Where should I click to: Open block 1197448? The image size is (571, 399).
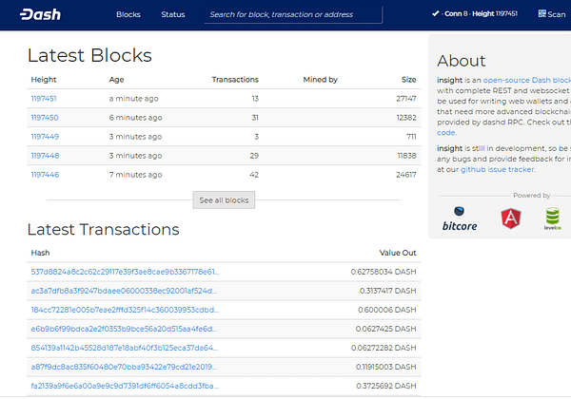tap(44, 155)
